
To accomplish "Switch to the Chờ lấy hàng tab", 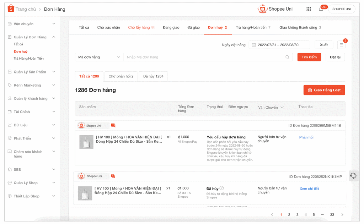I will pyautogui.click(x=141, y=27).
